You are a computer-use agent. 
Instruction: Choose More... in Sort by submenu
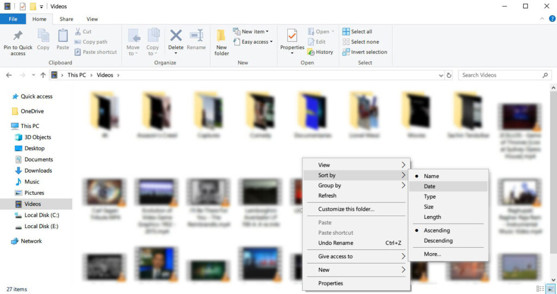tap(448, 254)
